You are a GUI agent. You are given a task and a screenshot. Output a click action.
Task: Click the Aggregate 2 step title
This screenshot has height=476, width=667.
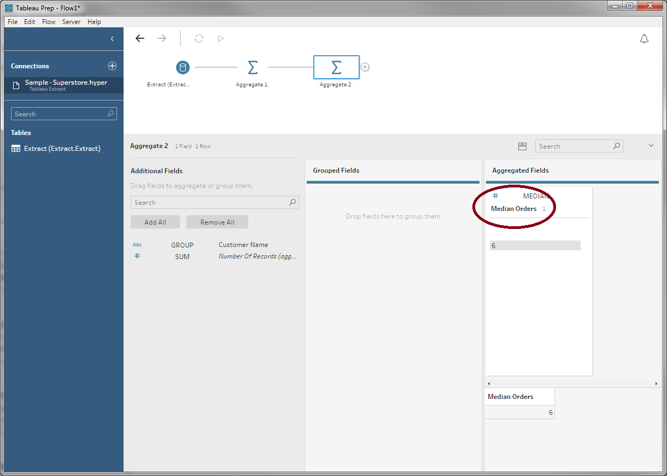[149, 146]
